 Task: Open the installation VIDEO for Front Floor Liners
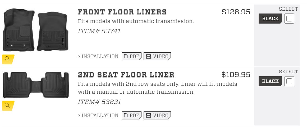pyautogui.click(x=157, y=56)
